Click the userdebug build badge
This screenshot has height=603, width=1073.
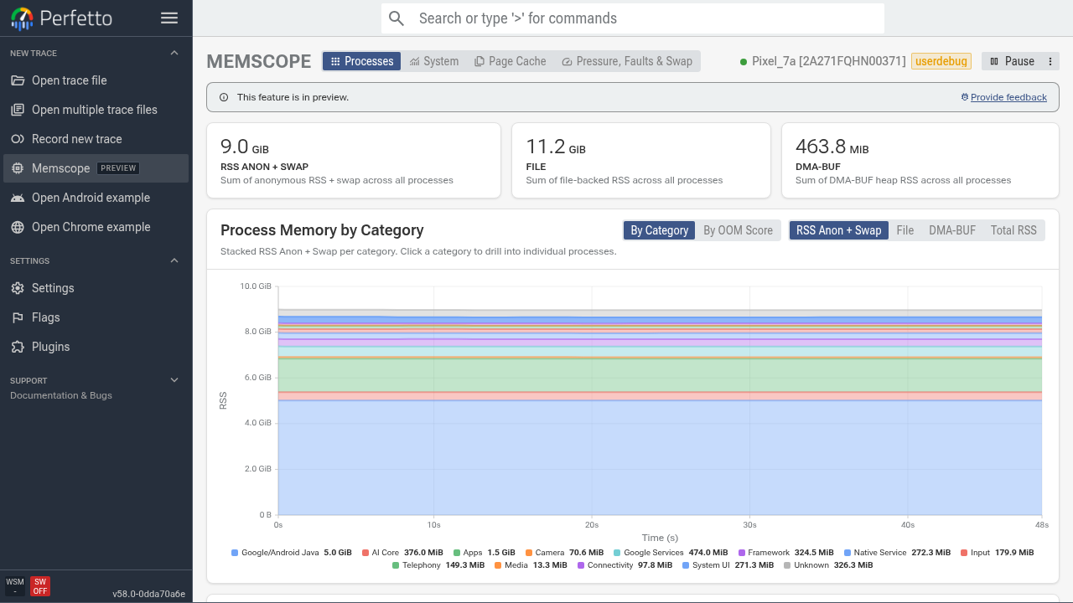(x=941, y=61)
